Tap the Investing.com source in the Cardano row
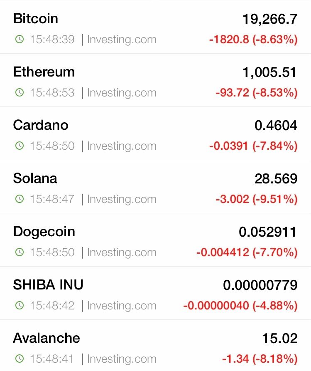Screen dimensions: 311x371 point(122,146)
